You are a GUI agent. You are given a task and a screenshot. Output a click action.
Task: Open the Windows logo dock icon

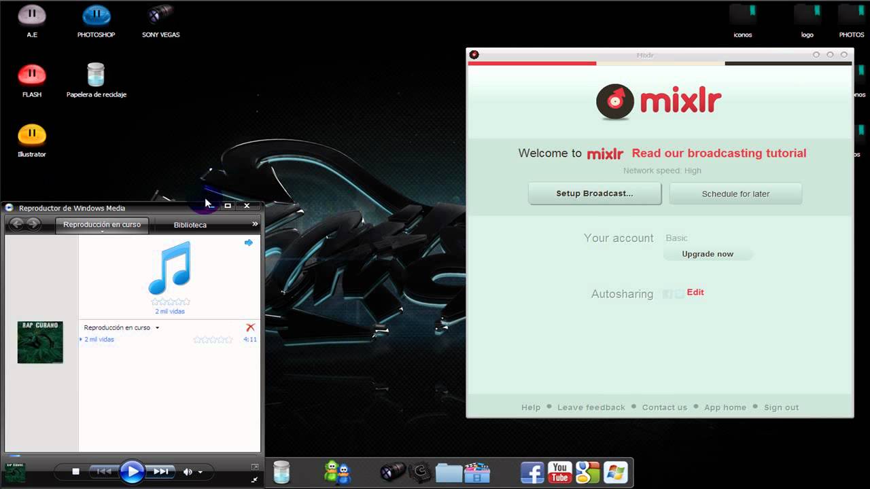click(x=615, y=473)
